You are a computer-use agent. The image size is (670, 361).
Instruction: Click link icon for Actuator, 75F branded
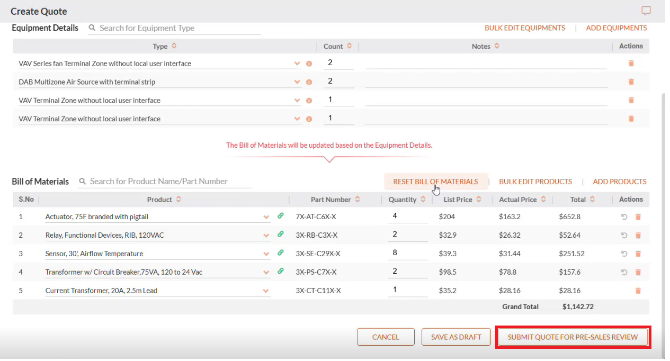point(281,215)
